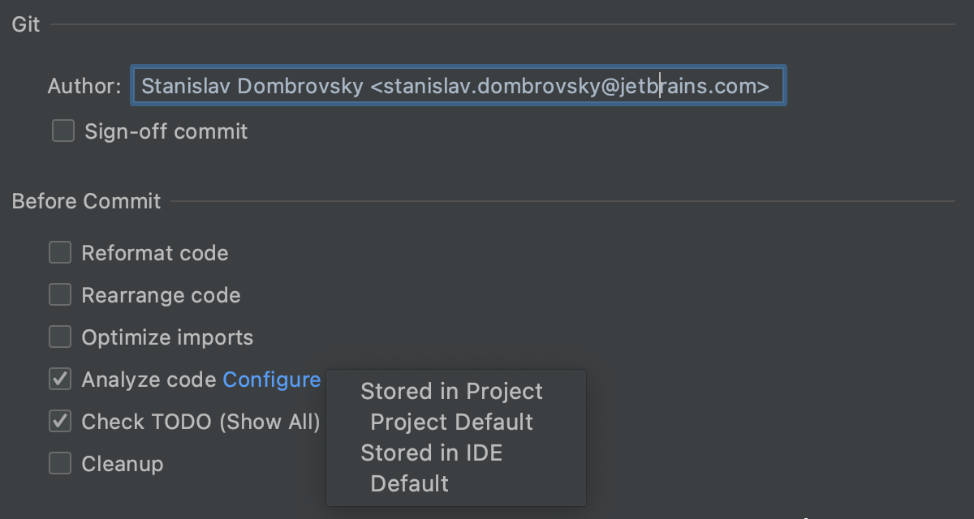974x519 pixels.
Task: Check the Cleanup checkbox
Action: 60,463
